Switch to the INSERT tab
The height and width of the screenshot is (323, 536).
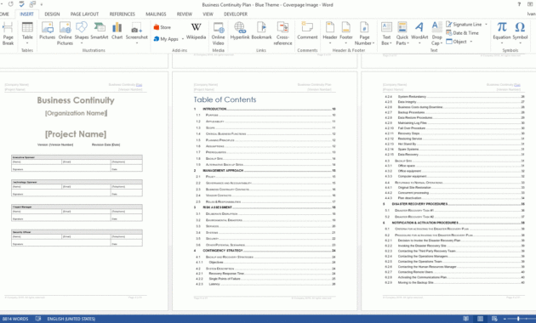[x=26, y=14]
